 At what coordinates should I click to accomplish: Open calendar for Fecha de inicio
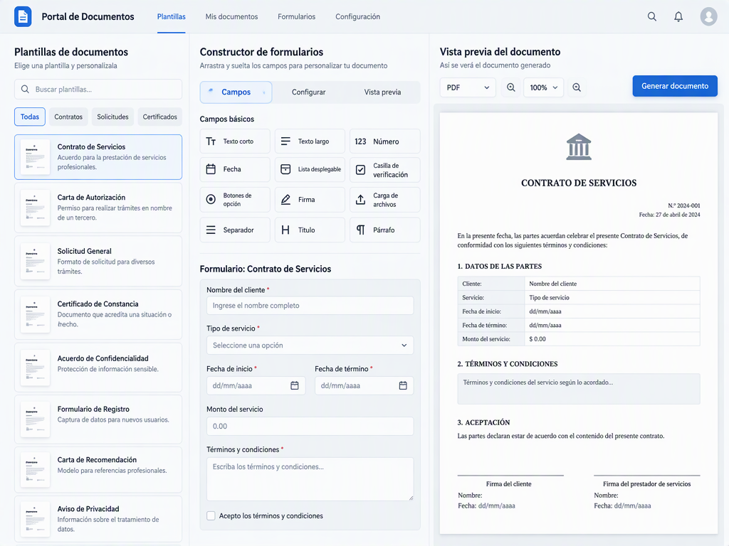click(294, 385)
